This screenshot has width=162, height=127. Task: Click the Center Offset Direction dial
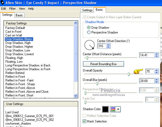click(89, 45)
